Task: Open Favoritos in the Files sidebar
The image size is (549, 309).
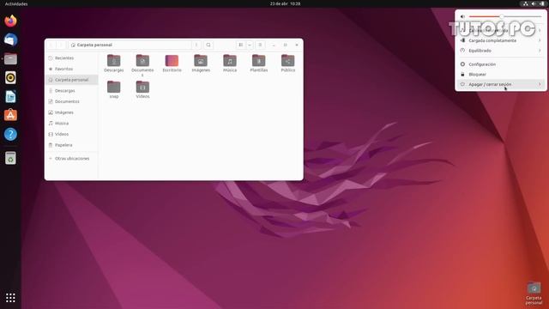Action: tap(72, 69)
